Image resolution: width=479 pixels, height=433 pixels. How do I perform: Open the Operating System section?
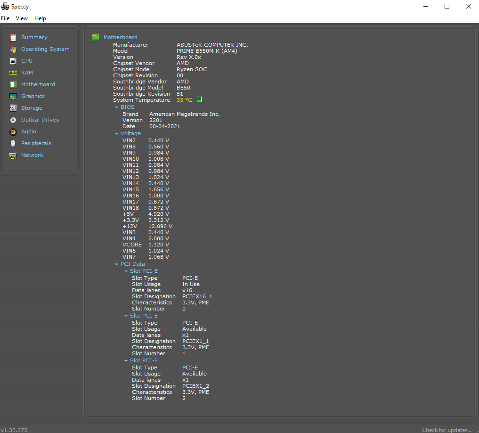click(45, 49)
